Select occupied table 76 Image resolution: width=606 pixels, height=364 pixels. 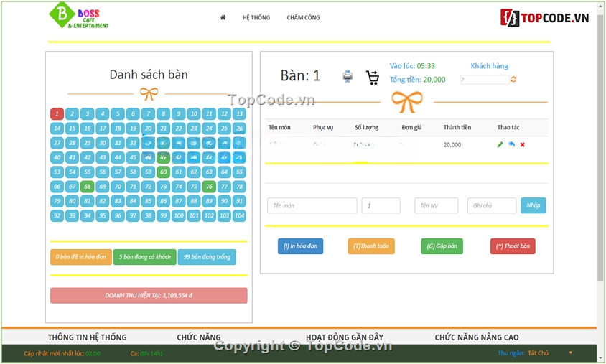pos(209,187)
